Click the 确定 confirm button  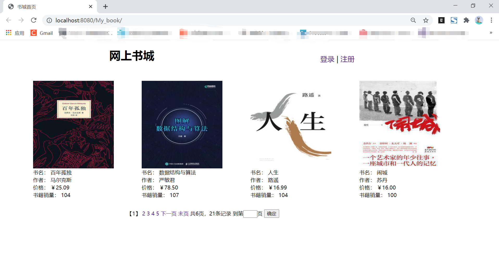(272, 214)
